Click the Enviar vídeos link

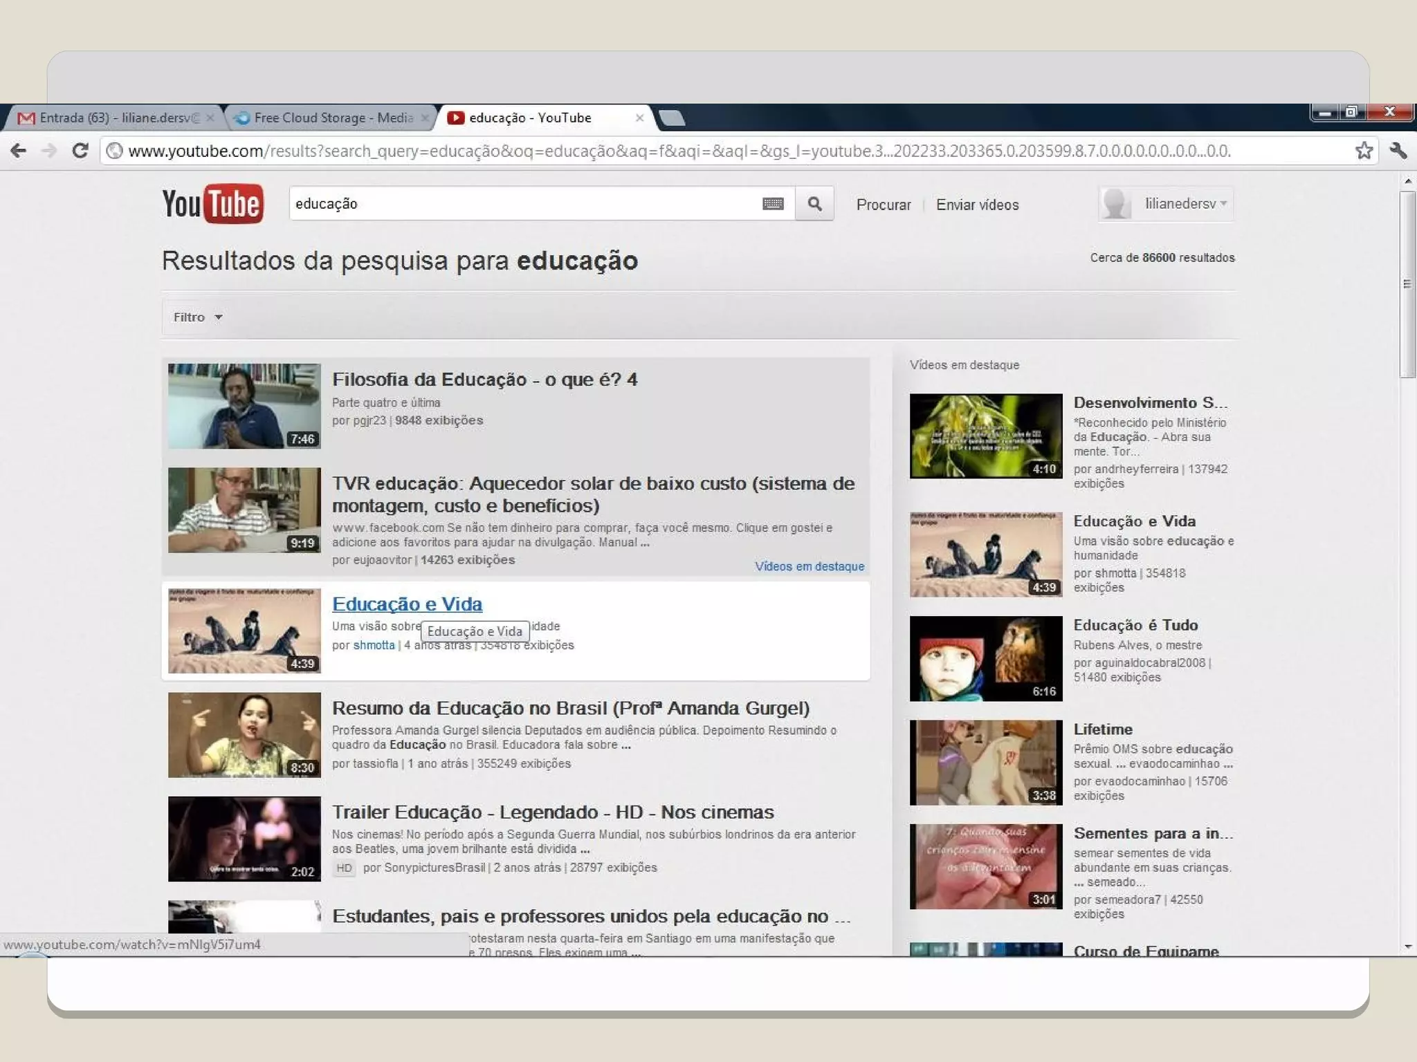coord(977,205)
